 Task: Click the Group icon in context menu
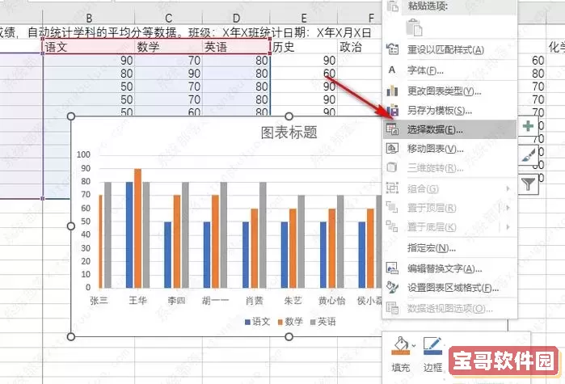[392, 188]
